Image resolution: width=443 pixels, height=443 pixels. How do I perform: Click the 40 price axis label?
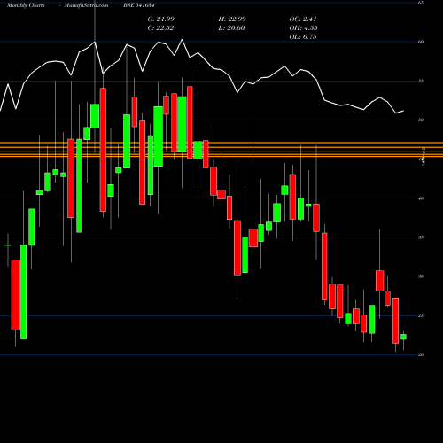point(421,198)
